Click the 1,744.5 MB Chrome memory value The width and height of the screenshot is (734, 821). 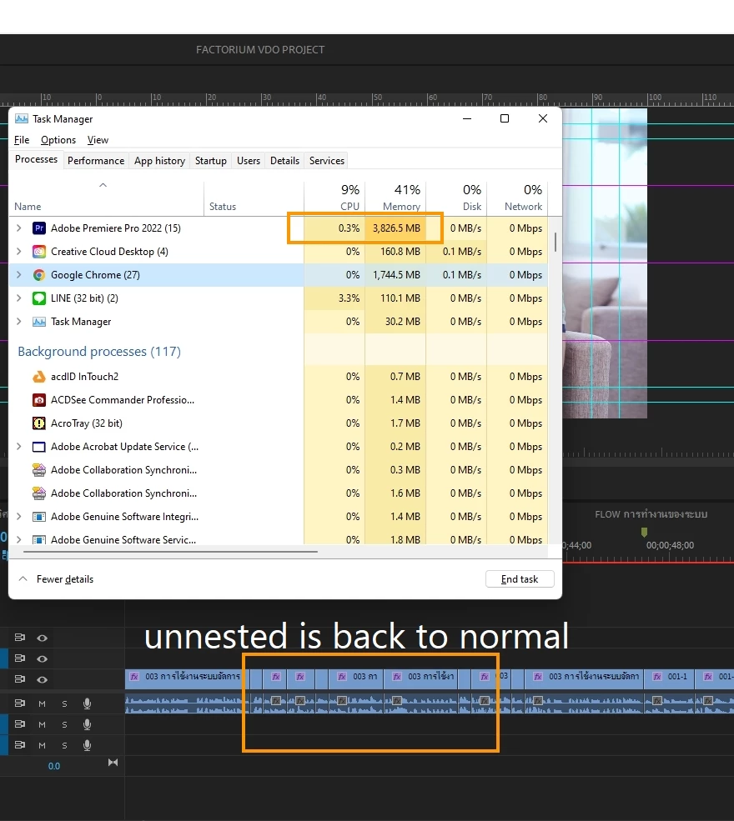click(396, 275)
